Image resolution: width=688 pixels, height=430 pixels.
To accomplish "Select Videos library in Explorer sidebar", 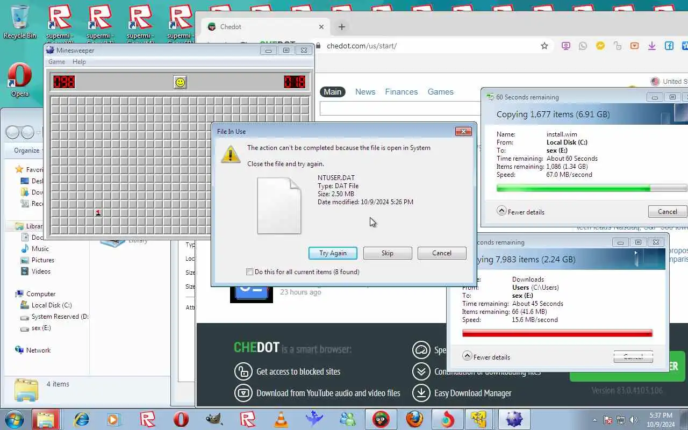I will coord(36,271).
